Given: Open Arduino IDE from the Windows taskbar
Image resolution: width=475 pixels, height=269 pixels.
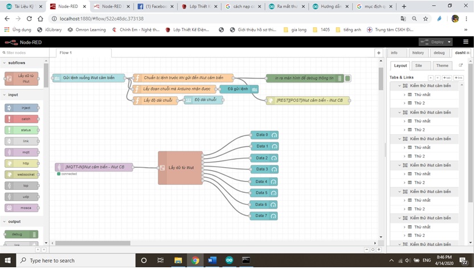Looking at the screenshot, I should (x=229, y=260).
